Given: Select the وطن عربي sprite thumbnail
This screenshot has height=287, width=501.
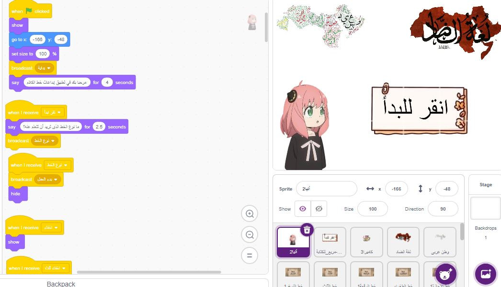Looking at the screenshot, I should [x=440, y=242].
